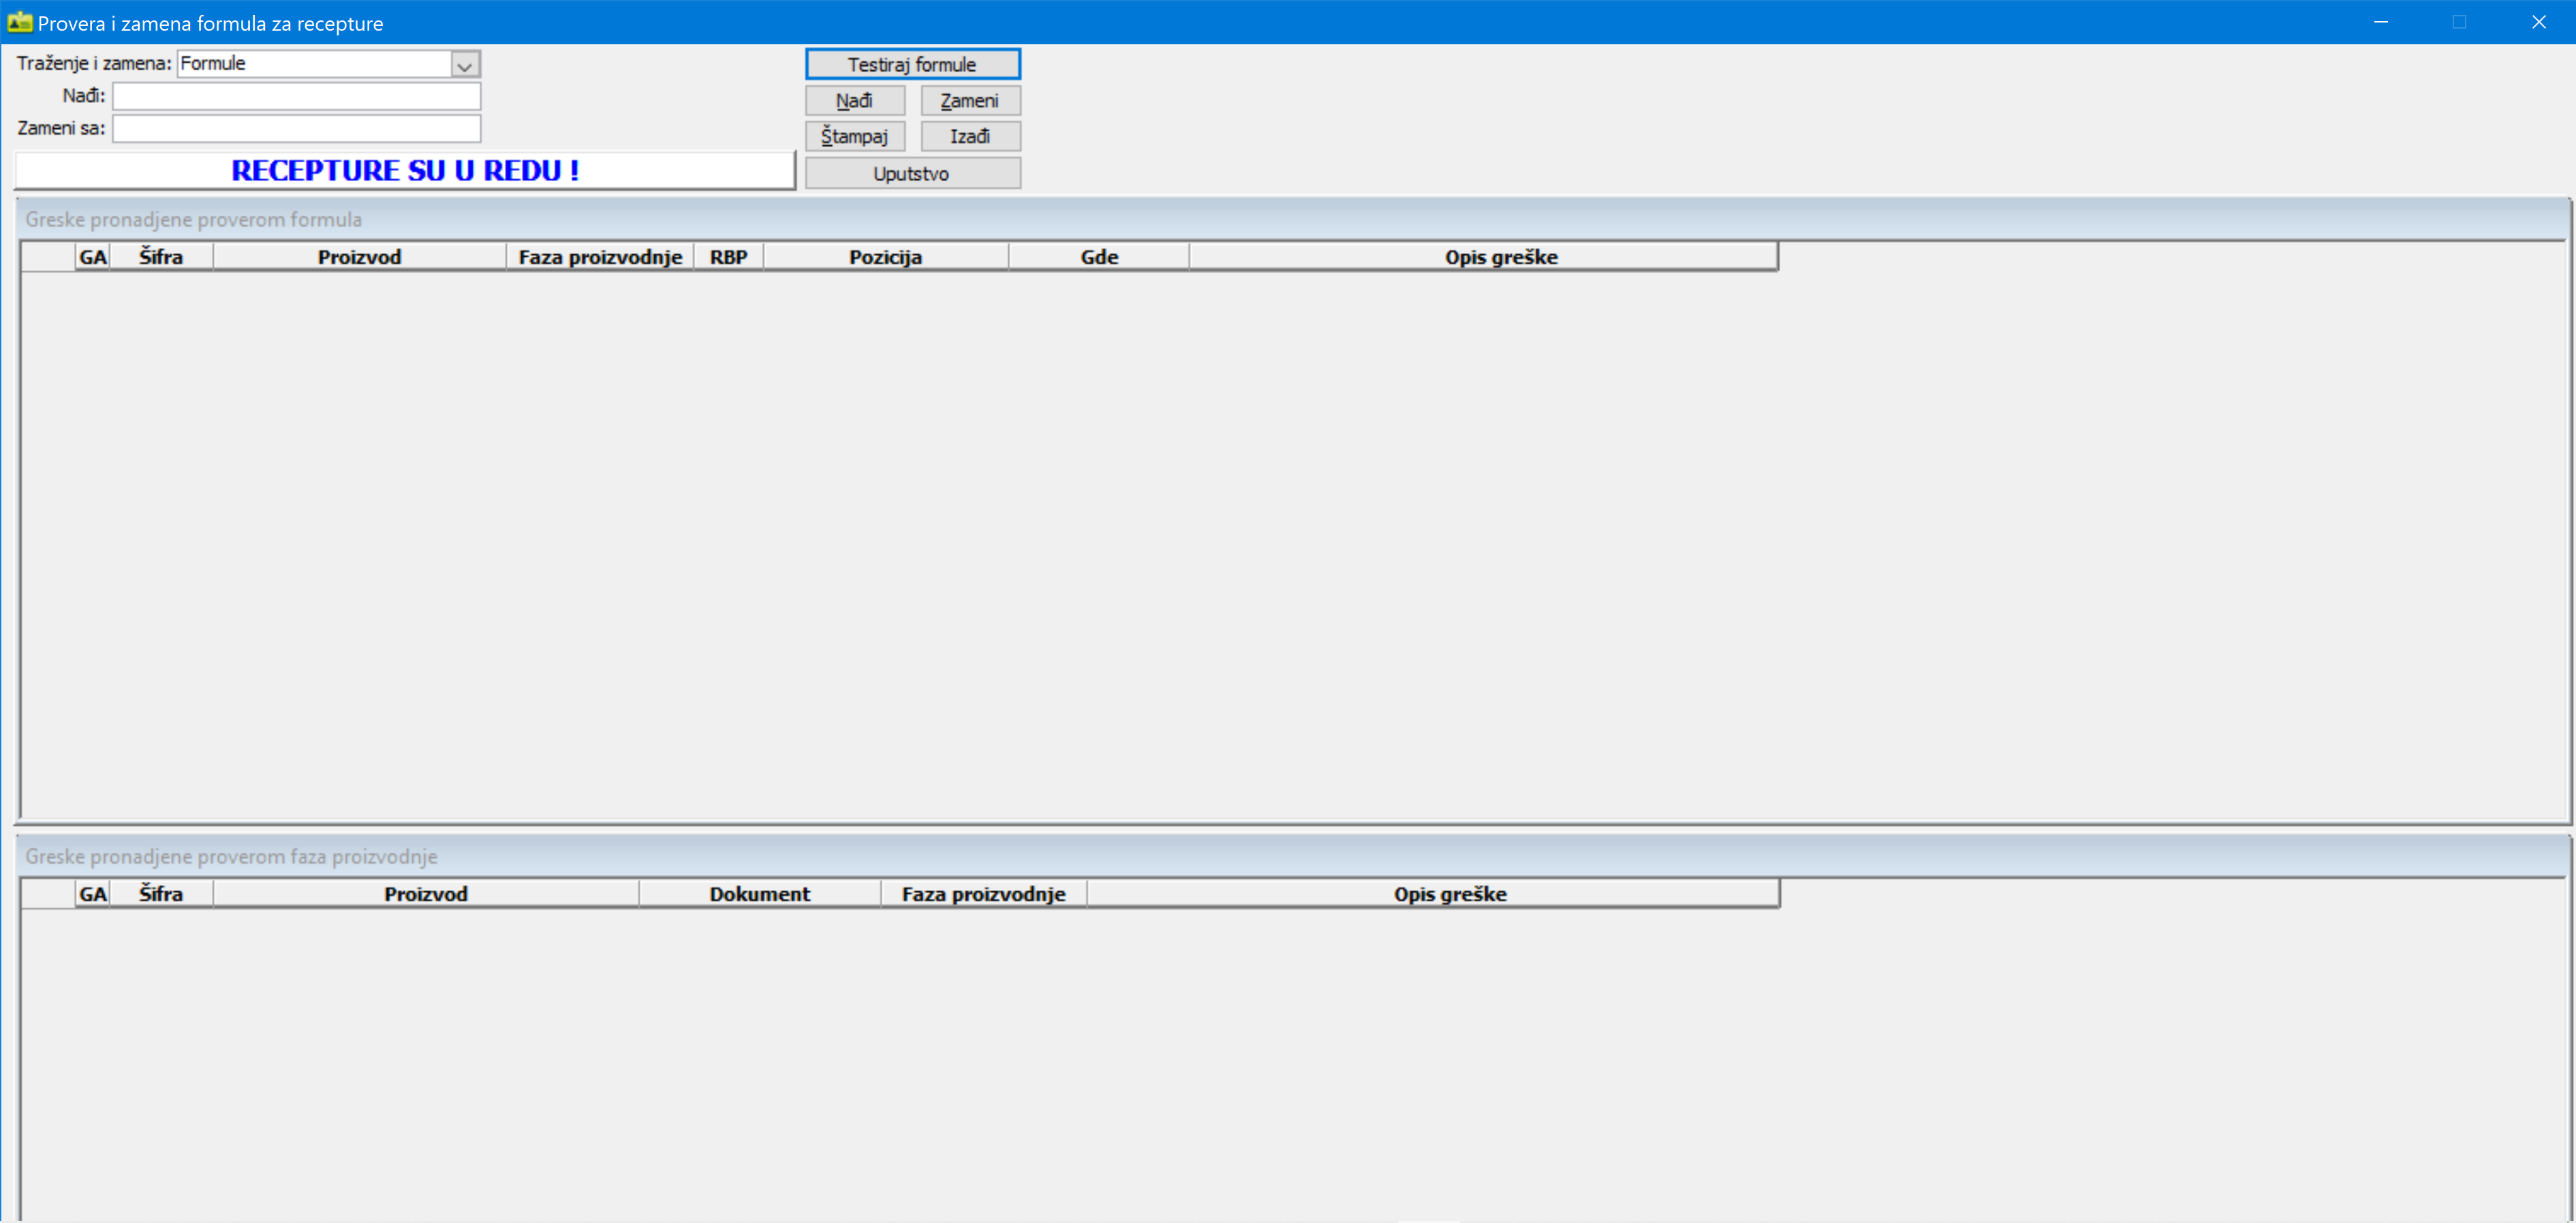Focus the Nađi input field
The width and height of the screenshot is (2576, 1223).
point(297,96)
